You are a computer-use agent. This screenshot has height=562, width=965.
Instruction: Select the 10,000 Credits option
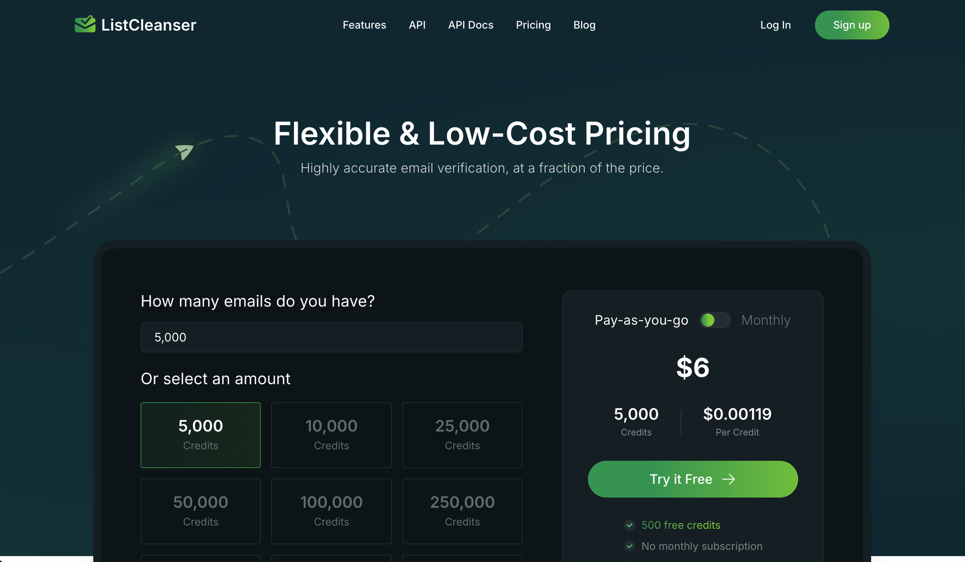331,435
